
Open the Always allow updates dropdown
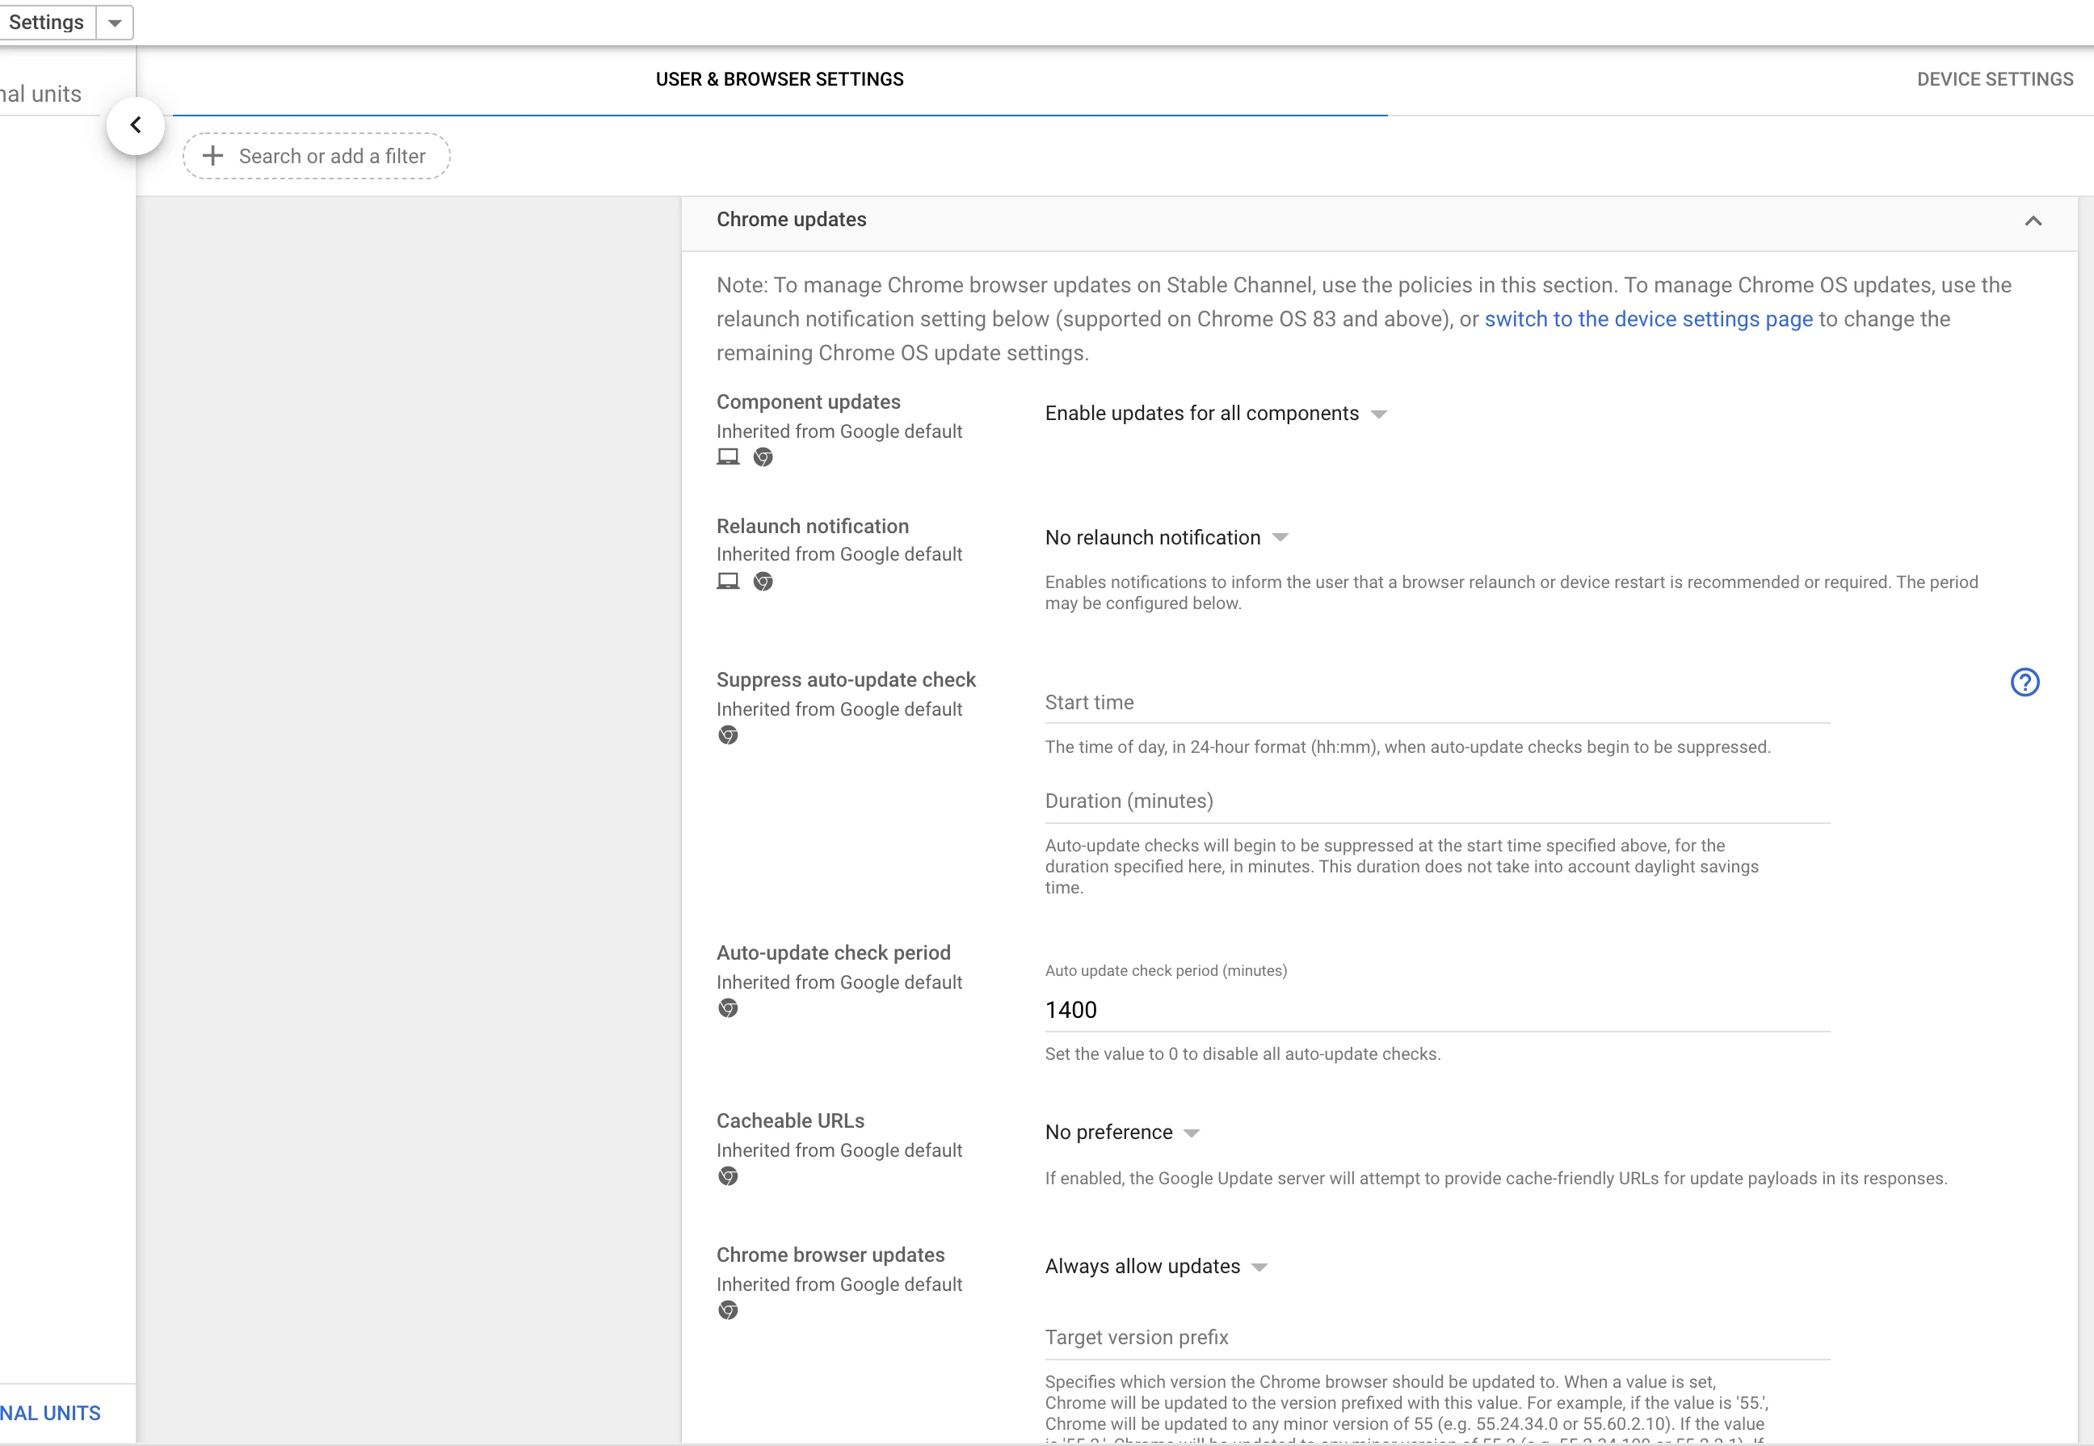1156,1267
